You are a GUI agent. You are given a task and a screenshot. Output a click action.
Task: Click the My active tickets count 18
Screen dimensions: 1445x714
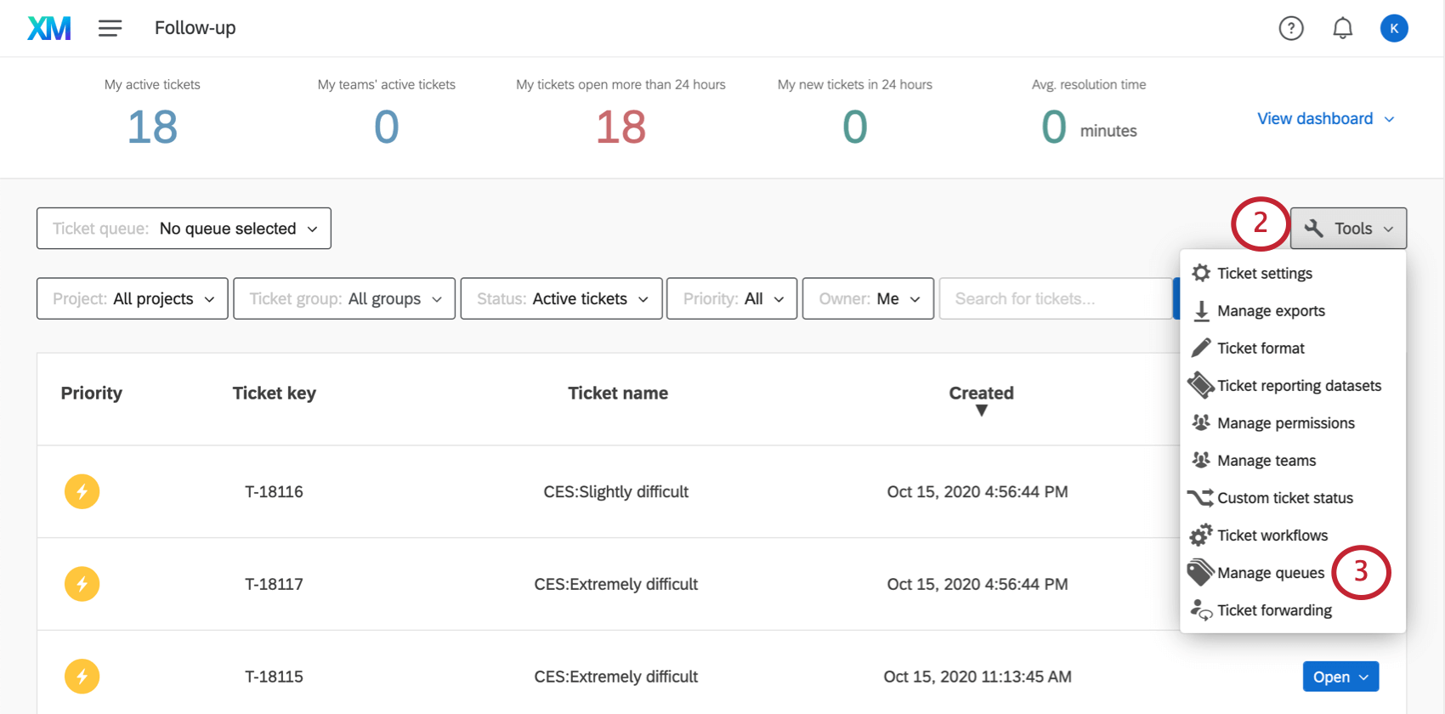tap(152, 127)
